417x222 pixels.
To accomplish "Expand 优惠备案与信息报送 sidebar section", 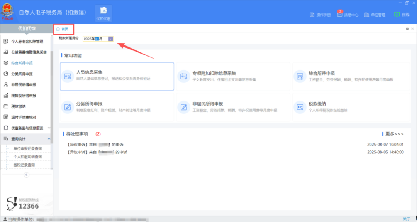I will click(49, 128).
